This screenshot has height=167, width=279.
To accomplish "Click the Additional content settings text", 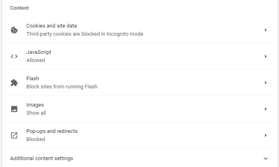I will pos(42,158).
